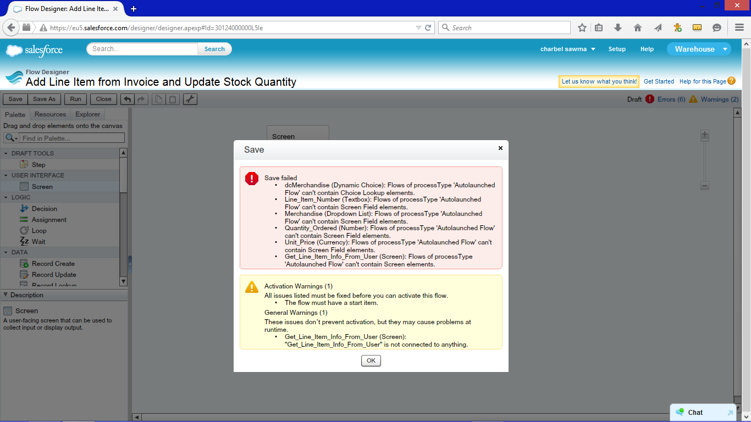The width and height of the screenshot is (751, 422).
Task: Click the Close button in the Flow Designer toolbar
Action: (x=103, y=99)
